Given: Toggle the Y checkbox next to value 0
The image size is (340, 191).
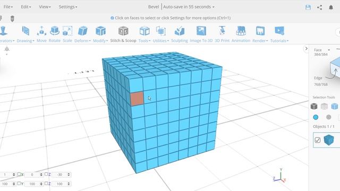Looking at the screenshot, I should pos(19,174).
